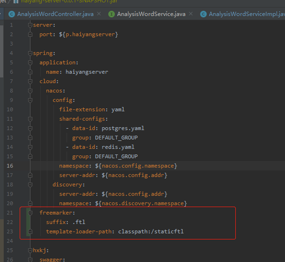The image size is (285, 262).
Task: Click the fold end marker on line 20
Action: point(30,203)
